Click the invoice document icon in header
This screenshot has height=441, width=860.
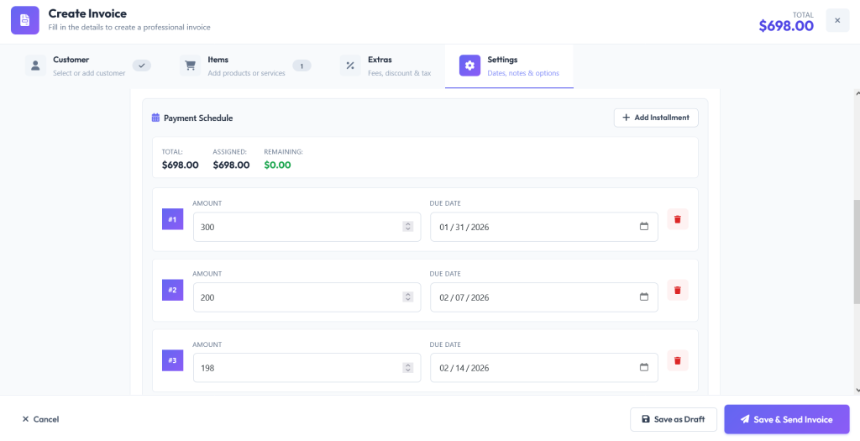coord(24,20)
